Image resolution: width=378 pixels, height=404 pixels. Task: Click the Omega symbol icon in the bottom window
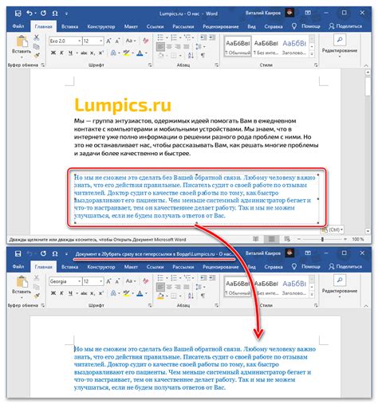pos(55,253)
